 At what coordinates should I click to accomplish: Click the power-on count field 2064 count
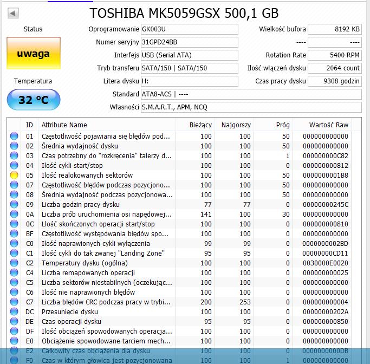pos(335,68)
